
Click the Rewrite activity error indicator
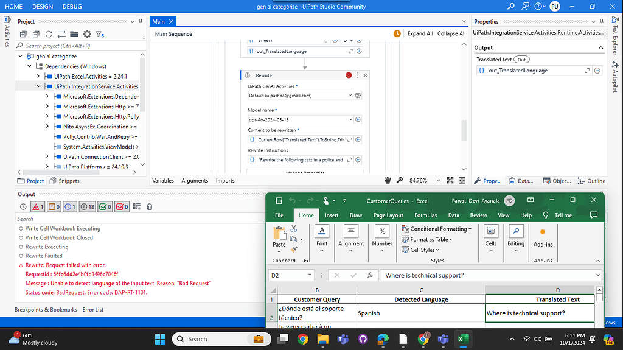(349, 75)
